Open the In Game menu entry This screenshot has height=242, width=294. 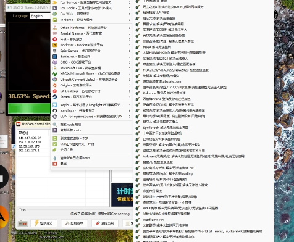click(91, 20)
